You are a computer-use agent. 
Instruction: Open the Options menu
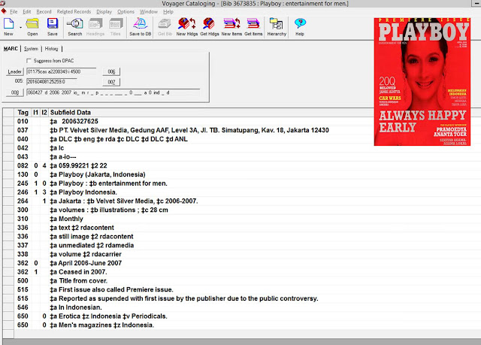(126, 12)
